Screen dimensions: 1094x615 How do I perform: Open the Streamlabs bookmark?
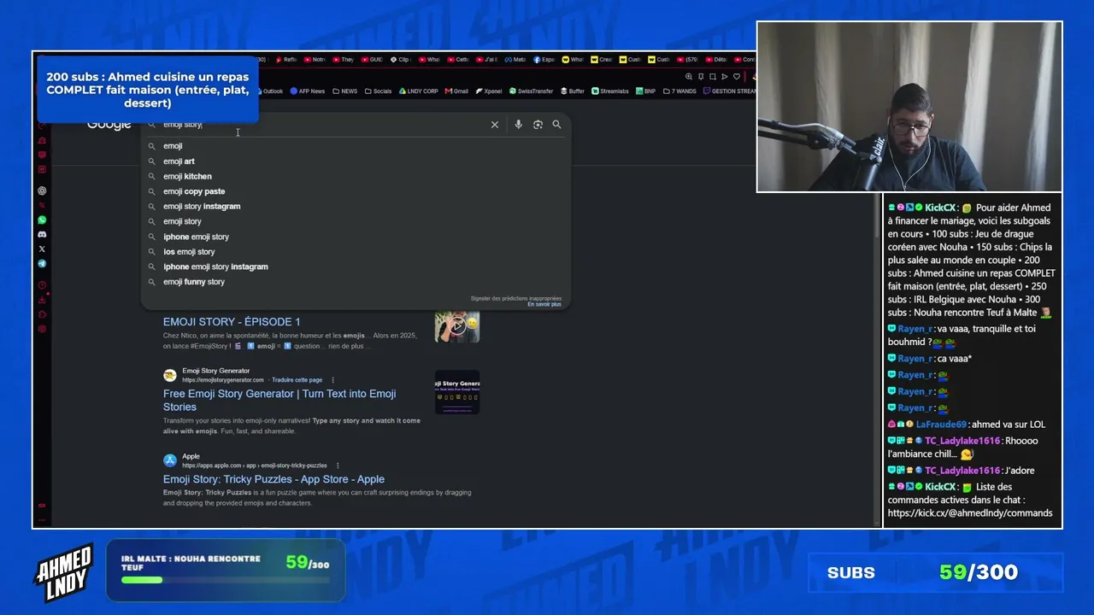(610, 91)
